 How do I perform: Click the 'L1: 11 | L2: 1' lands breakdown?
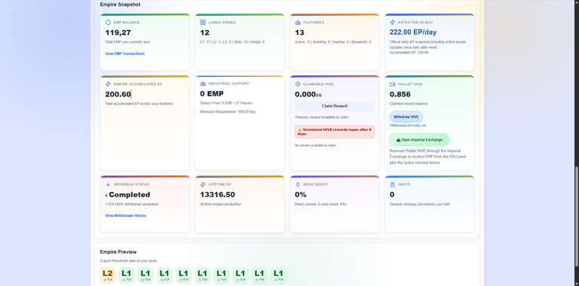click(x=232, y=42)
